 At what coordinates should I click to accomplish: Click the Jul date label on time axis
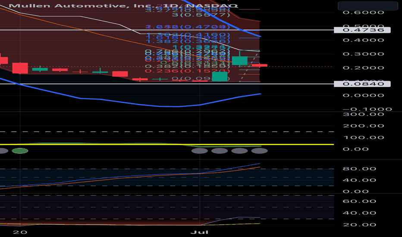click(x=199, y=232)
